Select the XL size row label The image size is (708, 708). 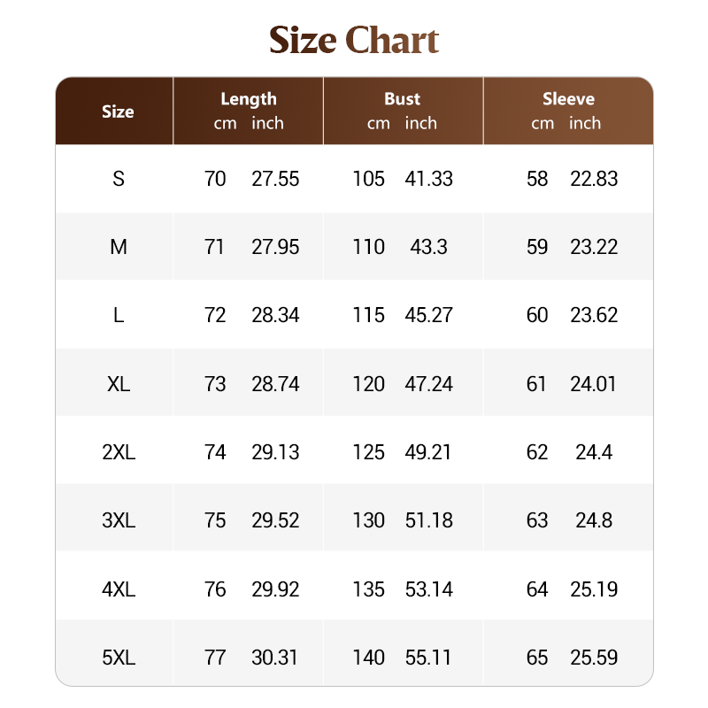[119, 384]
